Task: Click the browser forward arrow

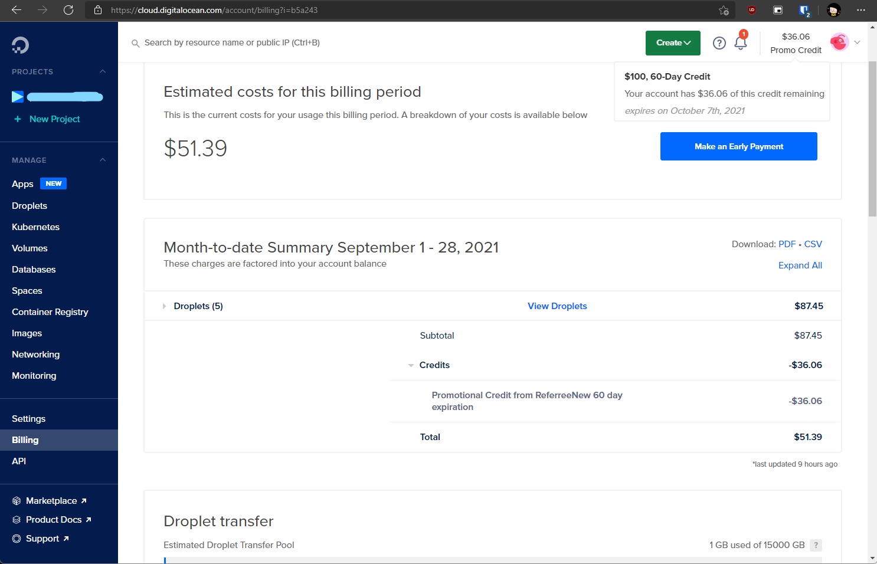Action: [42, 10]
